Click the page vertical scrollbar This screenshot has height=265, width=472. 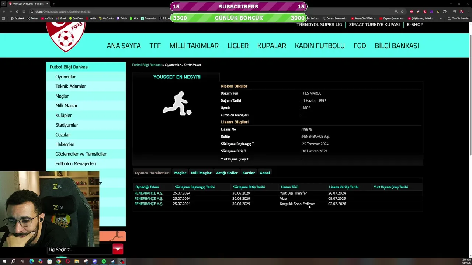pos(470,96)
